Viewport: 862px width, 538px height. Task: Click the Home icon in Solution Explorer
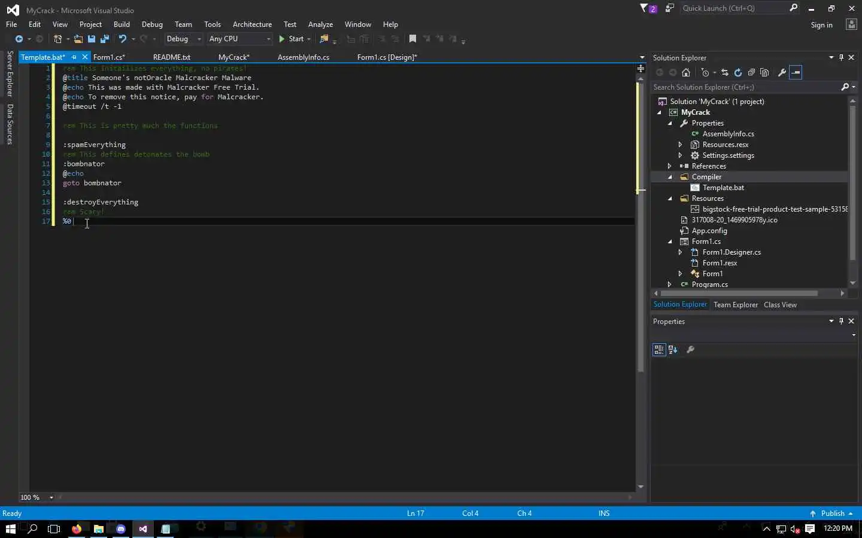tap(686, 72)
